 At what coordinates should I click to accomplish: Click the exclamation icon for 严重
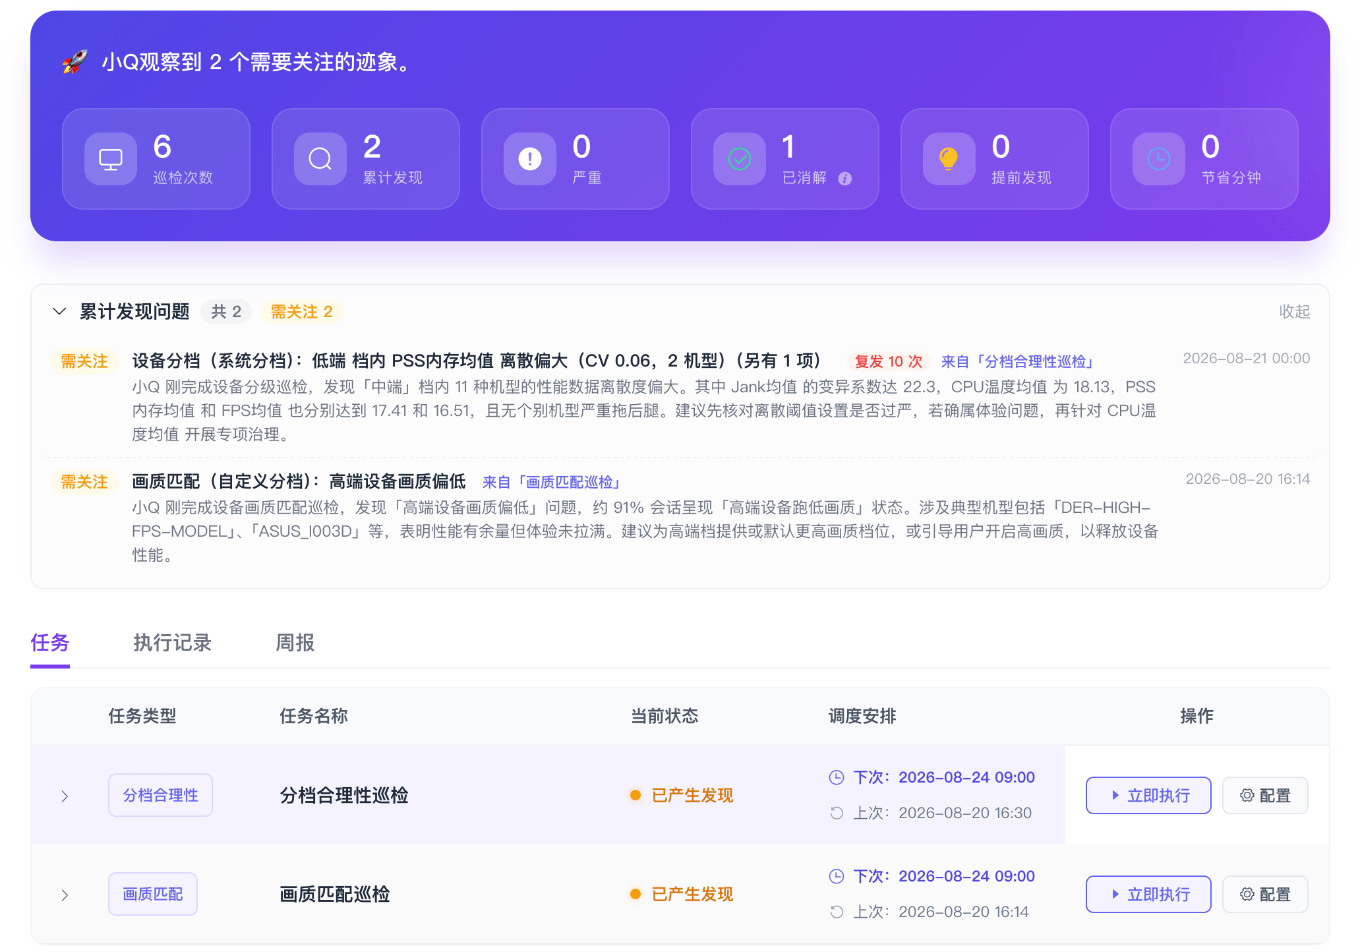pos(530,159)
